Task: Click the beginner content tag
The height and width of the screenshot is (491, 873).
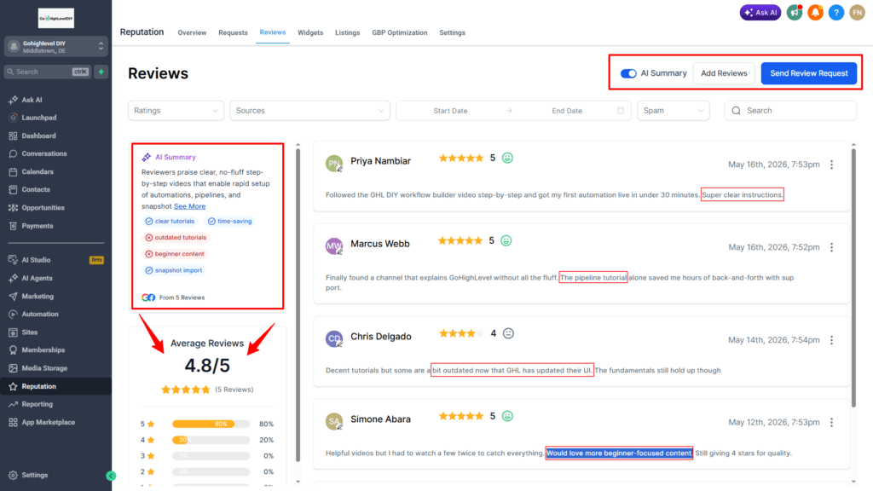Action: coord(174,254)
